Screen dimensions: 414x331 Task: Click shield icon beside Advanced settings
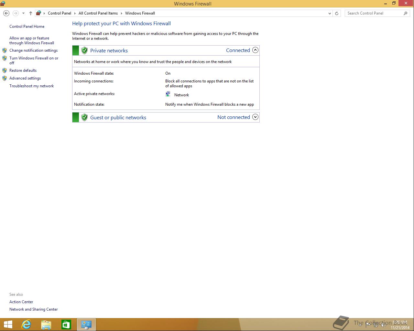pos(5,78)
